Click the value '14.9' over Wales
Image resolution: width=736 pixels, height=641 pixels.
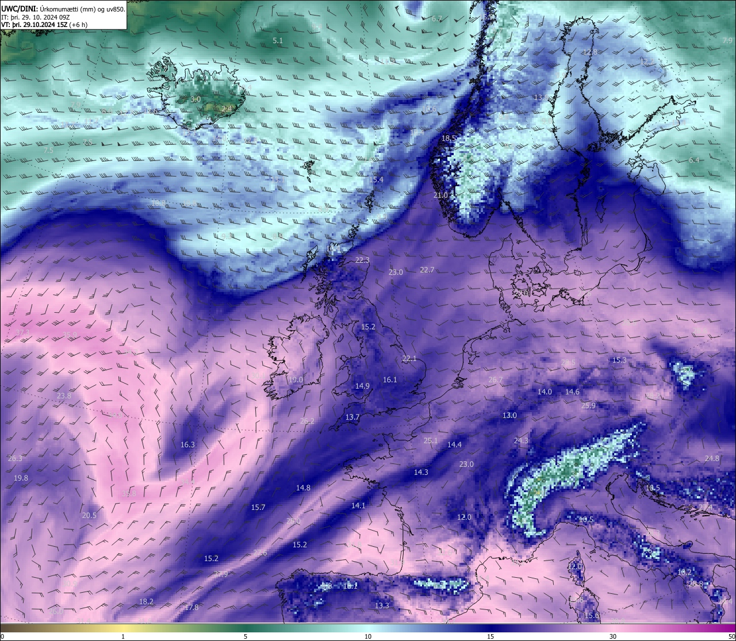pos(362,386)
